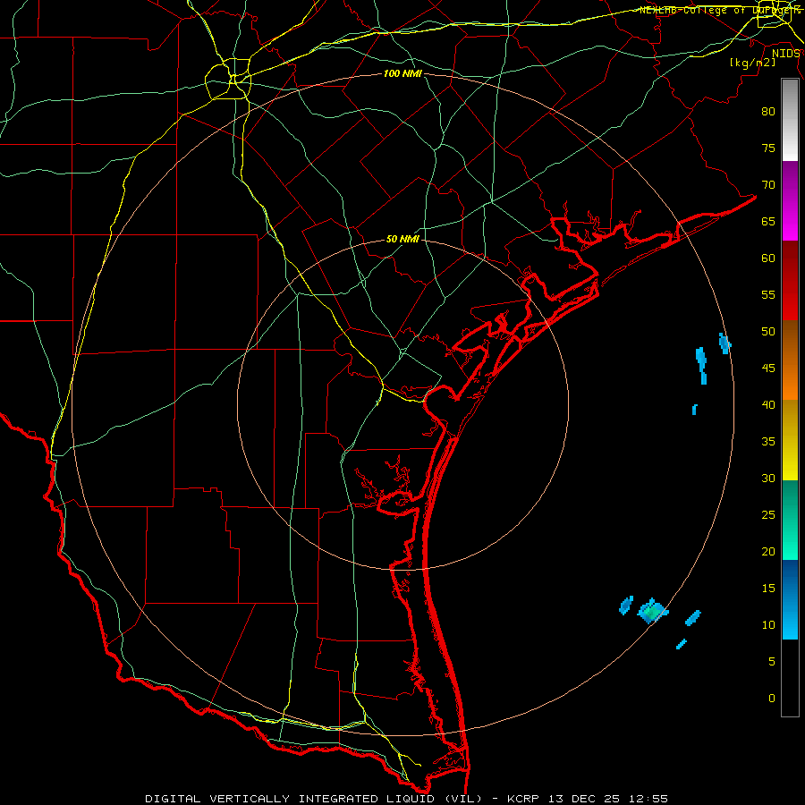
Task: Click the "NIDS" label above the scale
Action: [785, 54]
